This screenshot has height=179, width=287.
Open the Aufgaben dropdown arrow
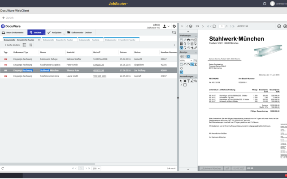point(64,34)
